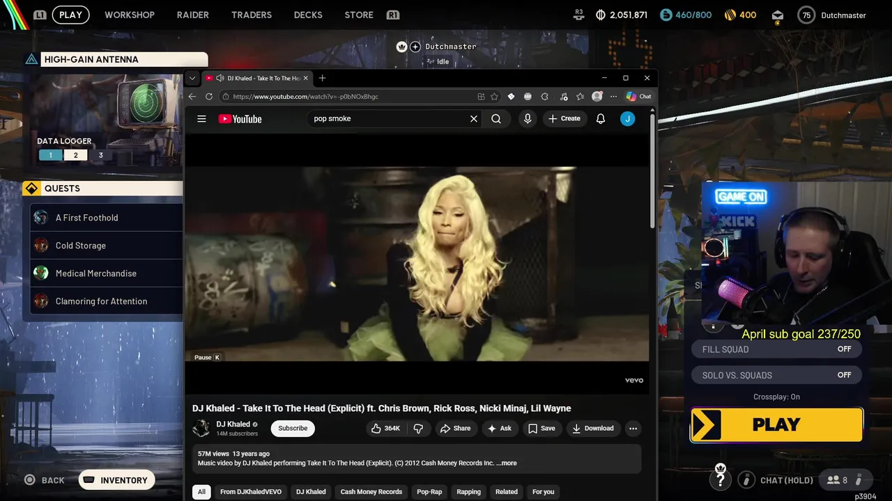The image size is (892, 501).
Task: Open the help question mark icon
Action: point(721,479)
